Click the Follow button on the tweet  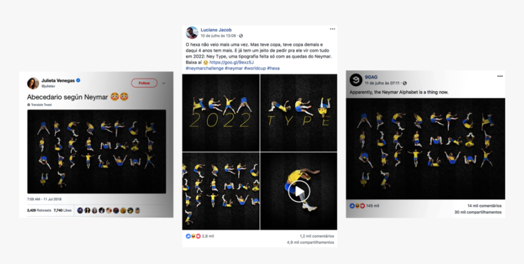pyautogui.click(x=144, y=83)
